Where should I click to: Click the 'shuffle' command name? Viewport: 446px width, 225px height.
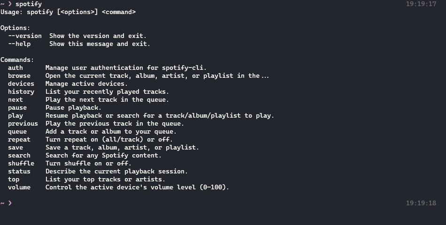tap(21, 163)
